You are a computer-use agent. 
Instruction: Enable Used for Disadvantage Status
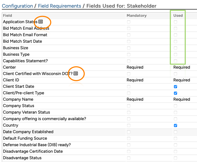(176, 158)
